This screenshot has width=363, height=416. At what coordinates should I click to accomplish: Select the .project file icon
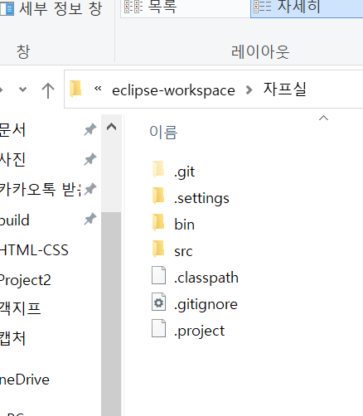pyautogui.click(x=159, y=328)
